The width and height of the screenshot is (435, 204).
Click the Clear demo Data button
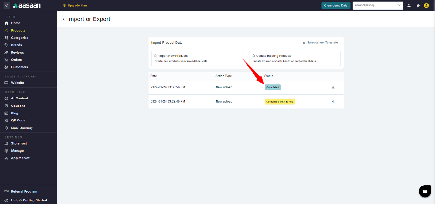[336, 5]
